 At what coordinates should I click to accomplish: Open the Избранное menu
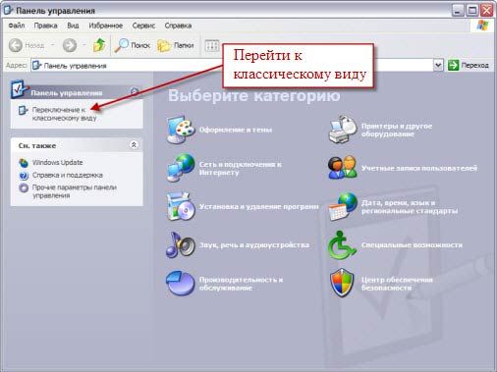pyautogui.click(x=106, y=26)
